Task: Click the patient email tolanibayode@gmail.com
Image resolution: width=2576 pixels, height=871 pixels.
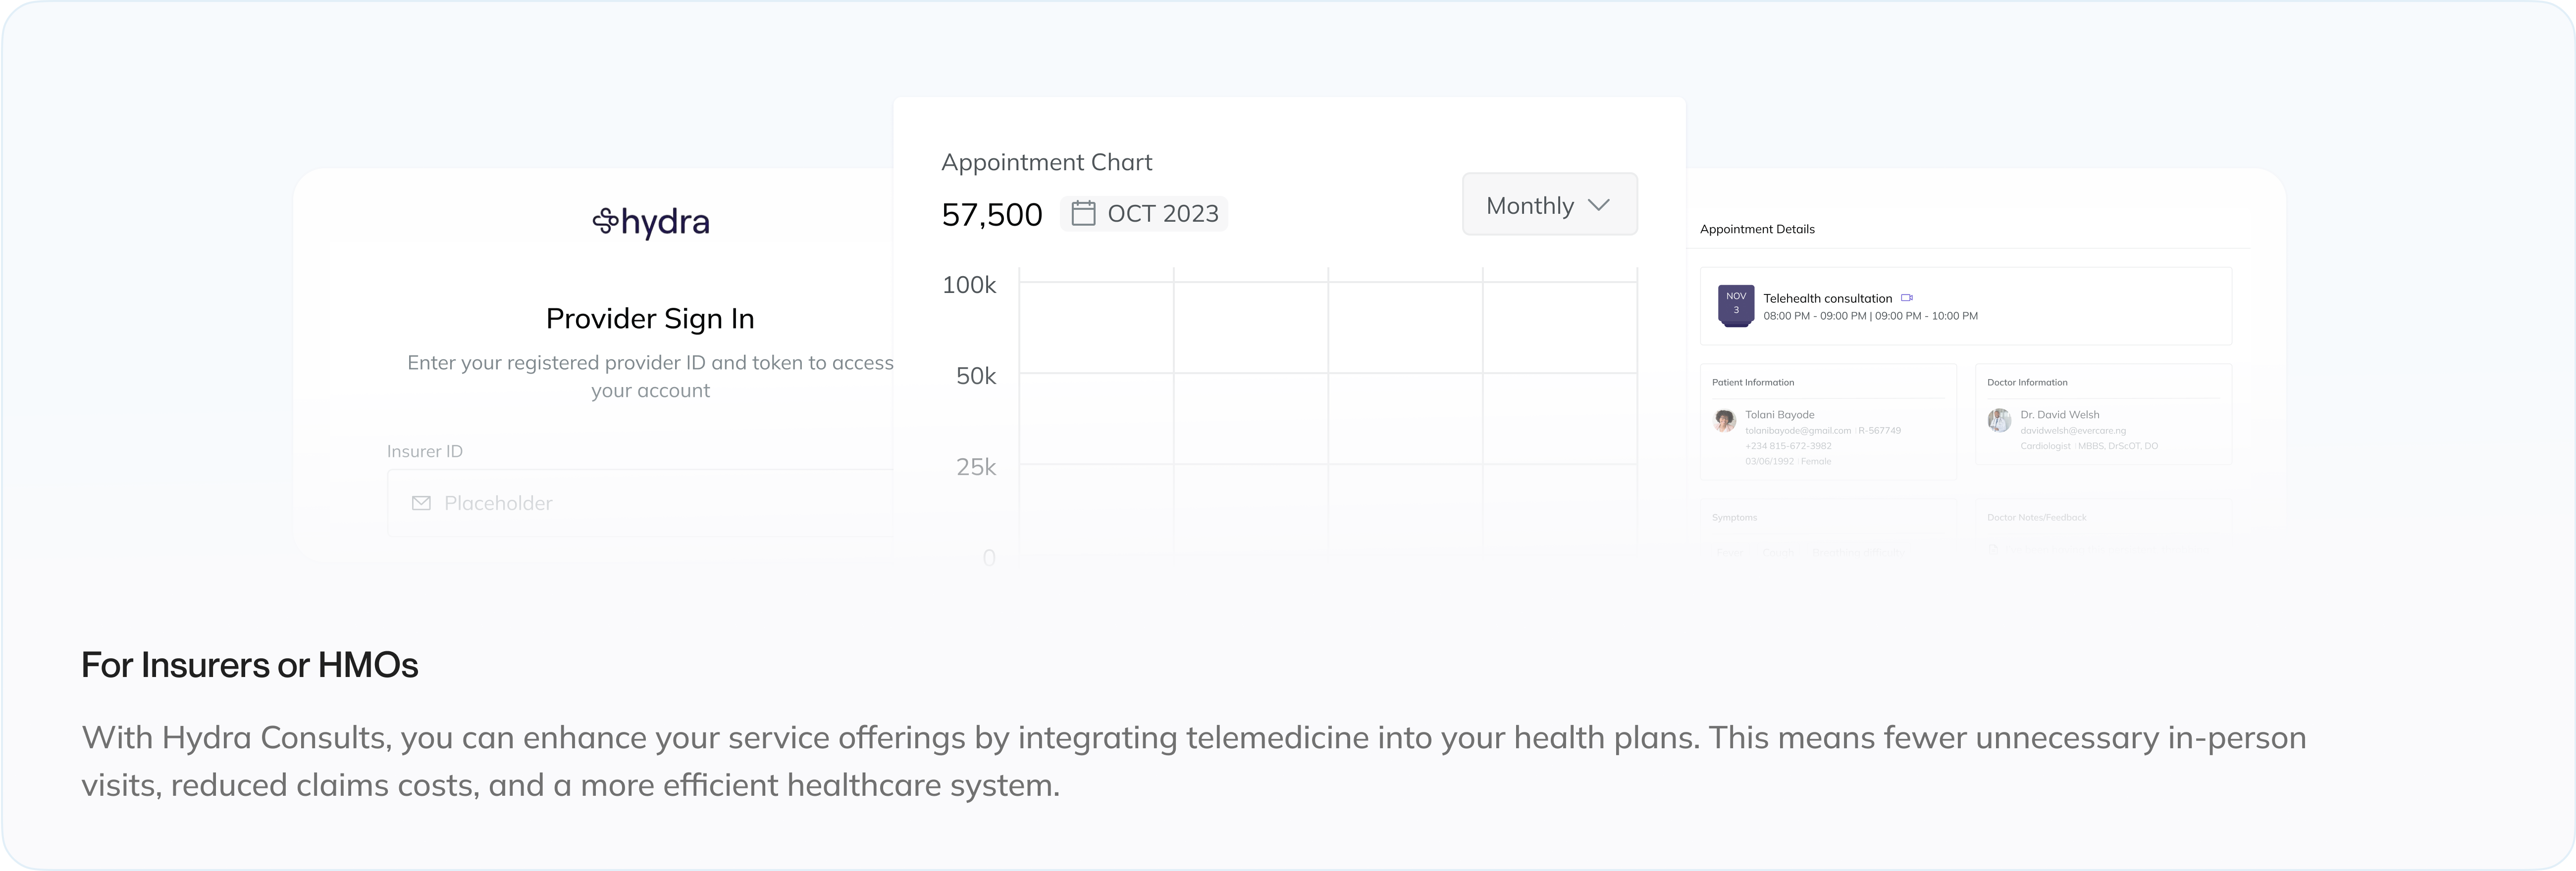Action: [1798, 431]
